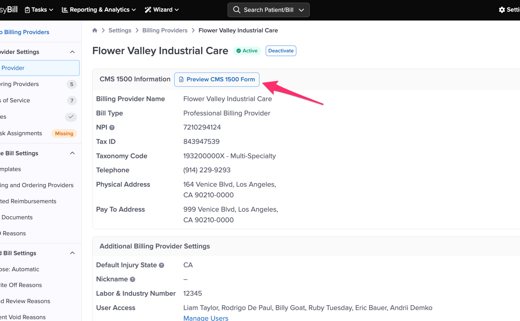Click the Nickname help icon
Viewport: 520px width, 321px height.
(x=132, y=279)
